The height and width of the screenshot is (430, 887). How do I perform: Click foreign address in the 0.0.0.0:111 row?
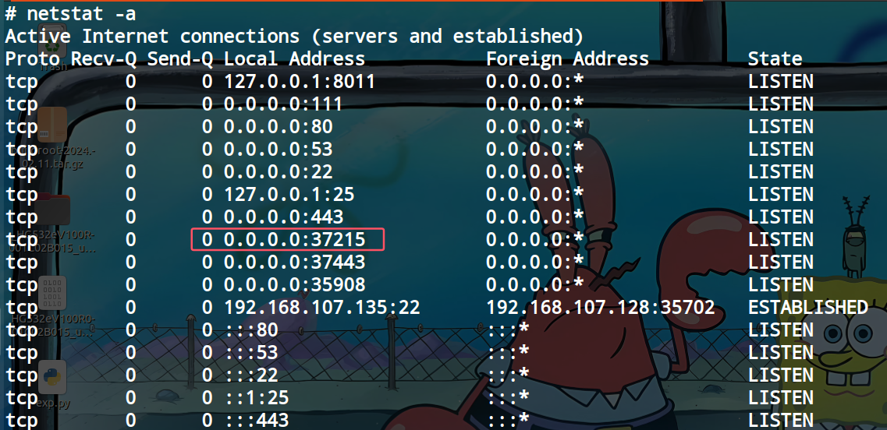pos(534,104)
